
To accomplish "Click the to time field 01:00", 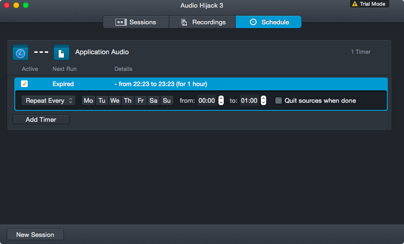I will 249,100.
